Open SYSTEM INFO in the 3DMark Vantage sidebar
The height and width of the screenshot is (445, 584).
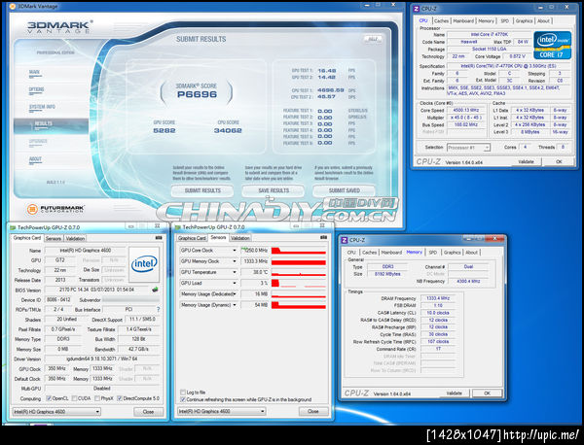[42, 108]
